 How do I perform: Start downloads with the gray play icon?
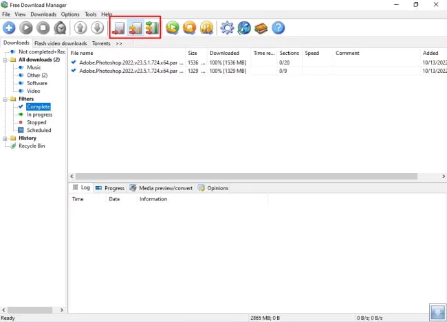(x=26, y=28)
